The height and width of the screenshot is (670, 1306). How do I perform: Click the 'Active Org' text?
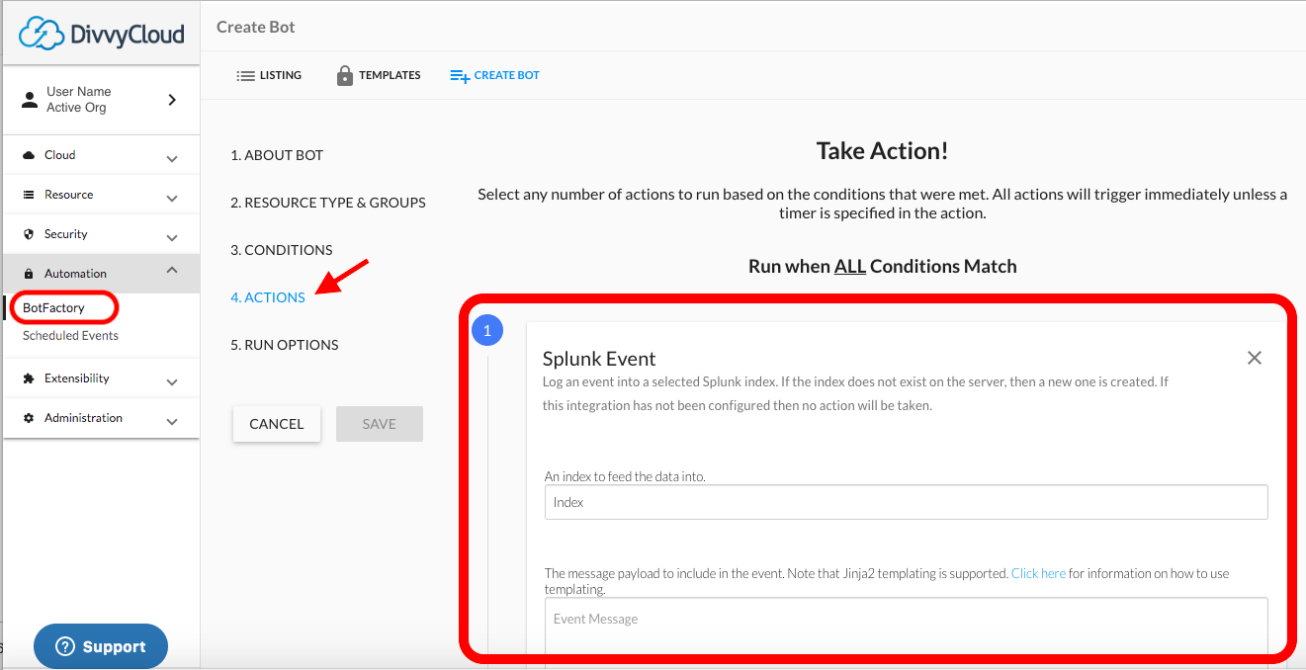(x=76, y=108)
